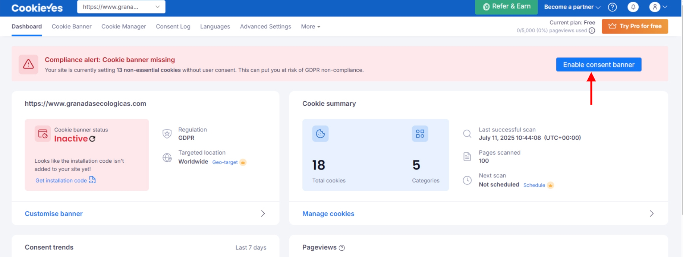Open the Schedule scan link
Viewport: 683px width, 257px height.
pos(534,185)
